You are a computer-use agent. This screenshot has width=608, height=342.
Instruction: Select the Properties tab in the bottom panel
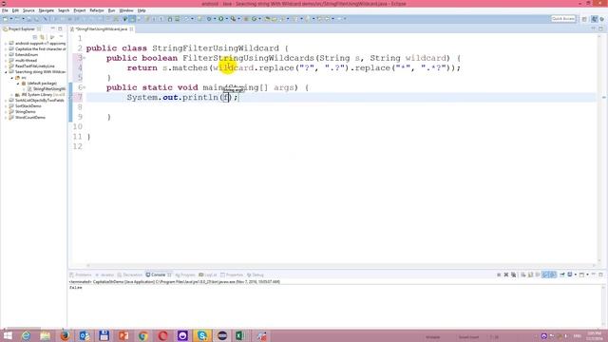(232, 275)
